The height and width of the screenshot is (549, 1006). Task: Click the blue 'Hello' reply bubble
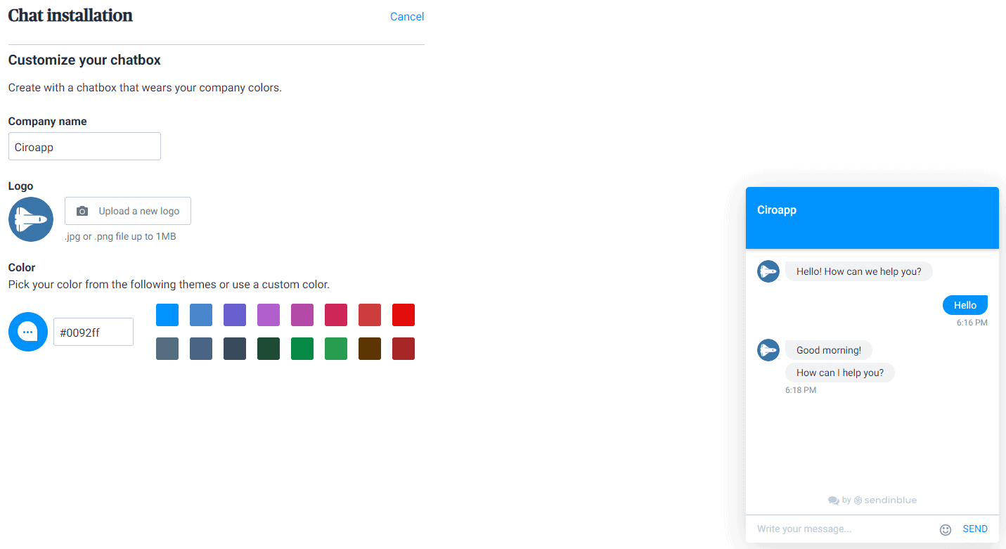pos(965,305)
